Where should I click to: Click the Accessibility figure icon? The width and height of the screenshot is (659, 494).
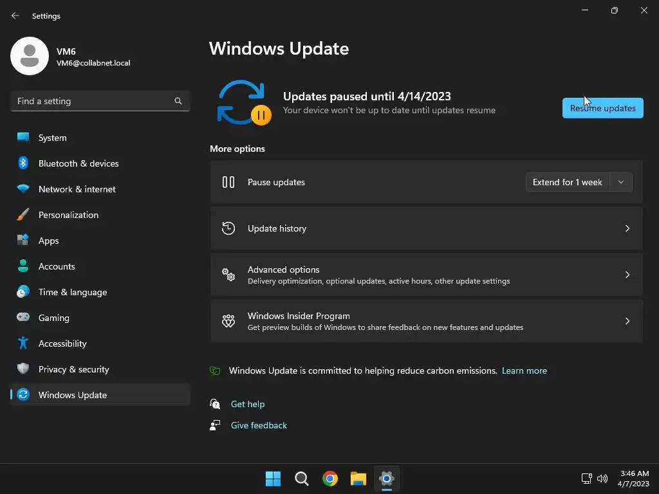pos(23,343)
